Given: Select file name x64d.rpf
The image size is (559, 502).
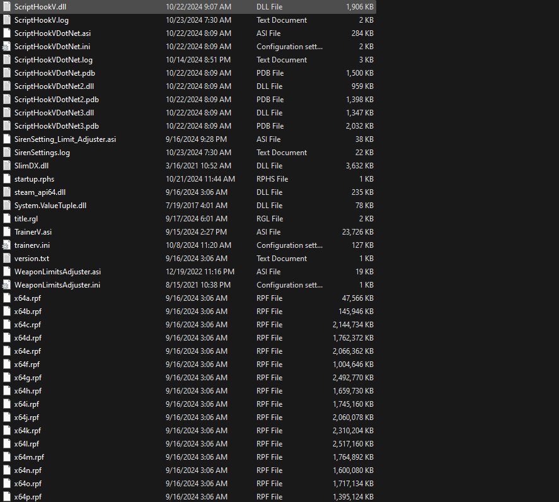Looking at the screenshot, I should [28, 338].
